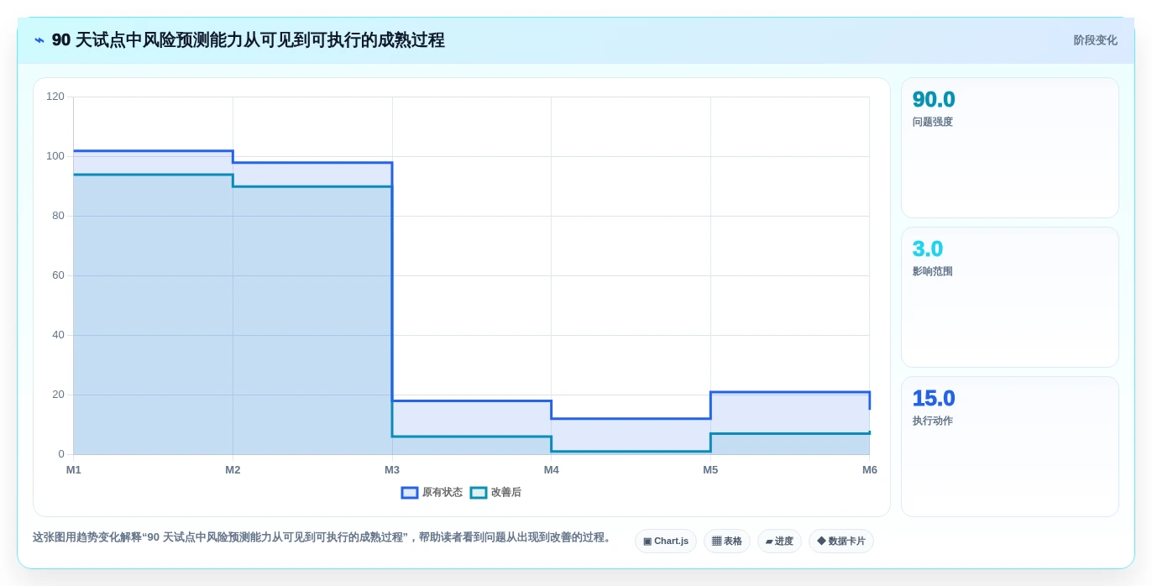Click the chart title heading text
Viewport: 1152px width, 586px height.
[248, 40]
